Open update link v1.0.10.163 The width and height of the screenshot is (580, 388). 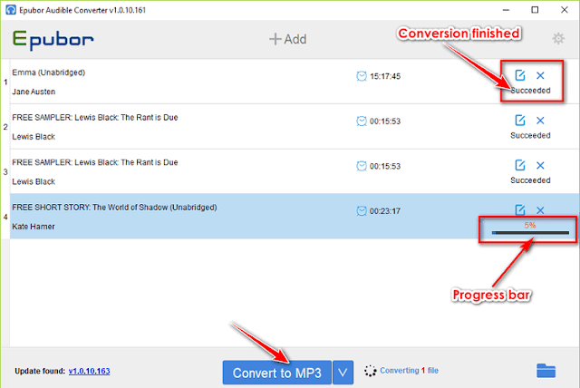(x=89, y=371)
